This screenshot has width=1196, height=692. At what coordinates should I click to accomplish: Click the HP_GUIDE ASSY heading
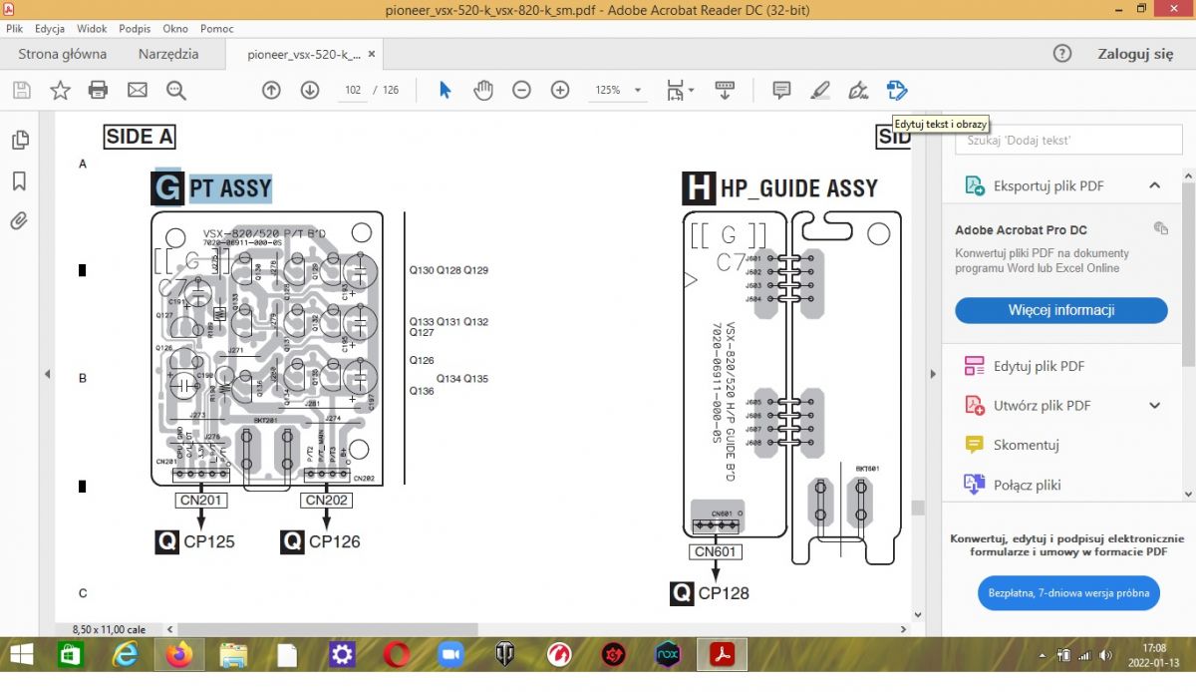(x=798, y=187)
